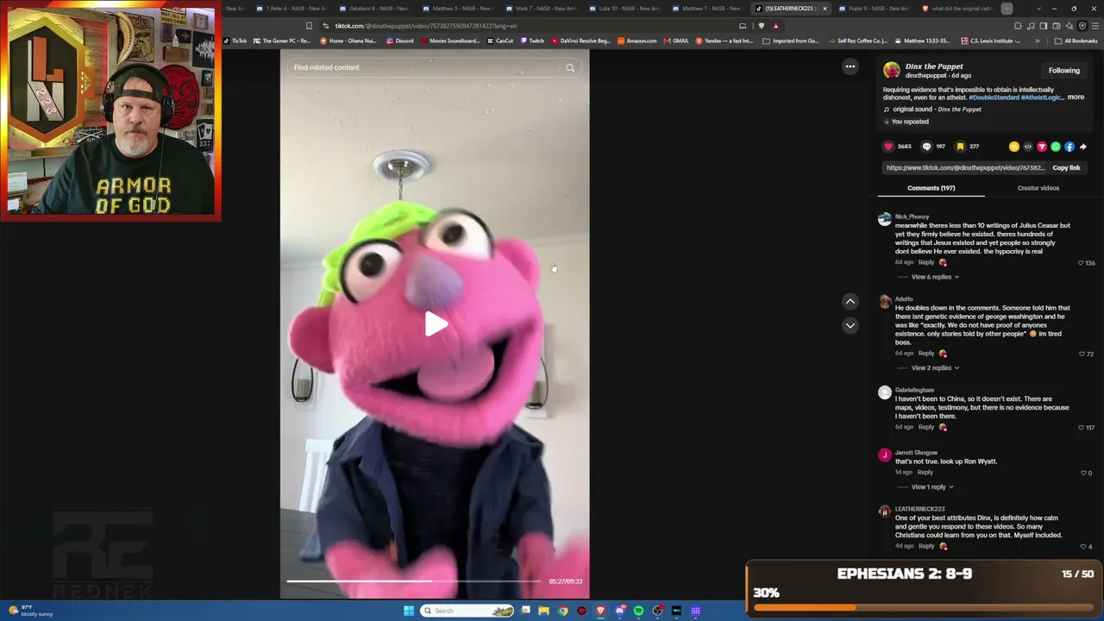1104x621 pixels.
Task: Switch to the Creator videos tab
Action: click(x=1038, y=188)
